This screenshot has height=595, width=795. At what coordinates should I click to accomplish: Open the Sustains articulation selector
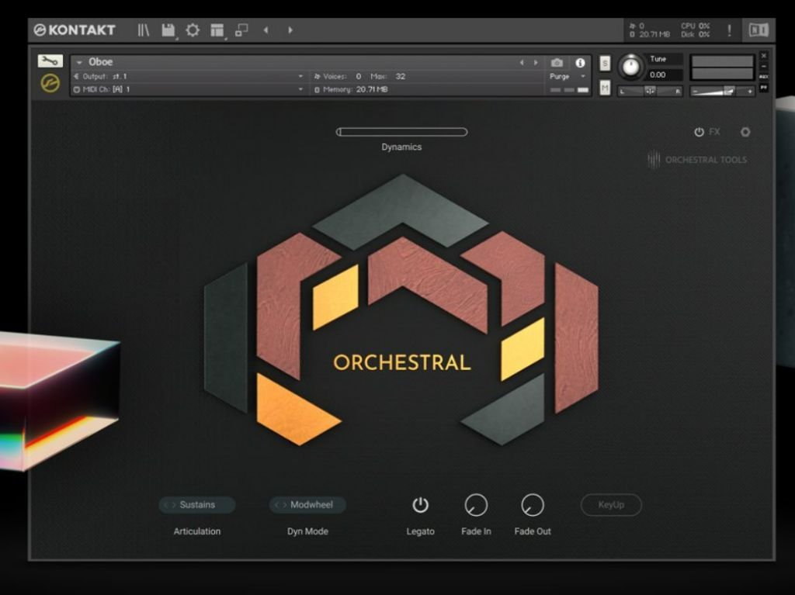197,505
